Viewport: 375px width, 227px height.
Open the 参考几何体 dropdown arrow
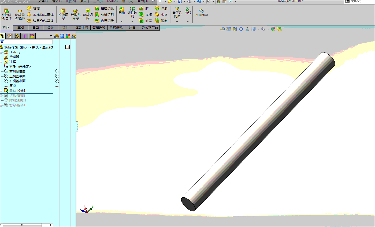coord(177,22)
